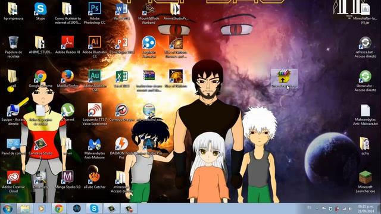Launch µTorrent shortcut
Screen dimensions: 381x214
(x=67, y=112)
